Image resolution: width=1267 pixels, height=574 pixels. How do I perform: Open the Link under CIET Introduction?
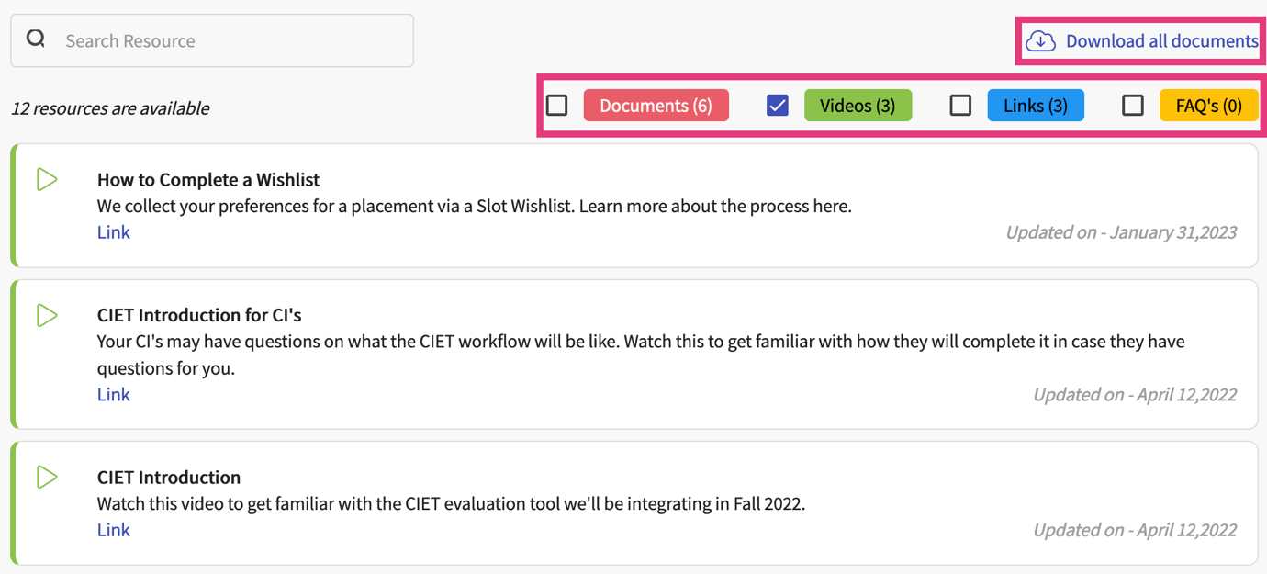113,529
